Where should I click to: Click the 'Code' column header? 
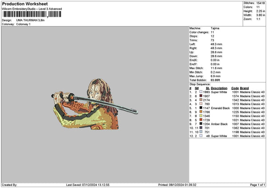(235, 88)
